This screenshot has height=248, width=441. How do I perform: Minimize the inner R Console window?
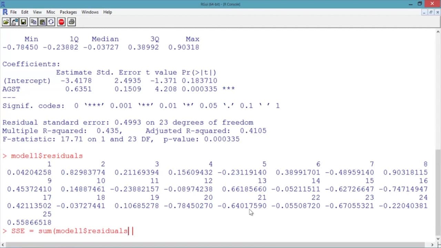pos(425,12)
